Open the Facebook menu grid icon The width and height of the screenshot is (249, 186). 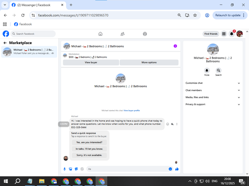224,34
